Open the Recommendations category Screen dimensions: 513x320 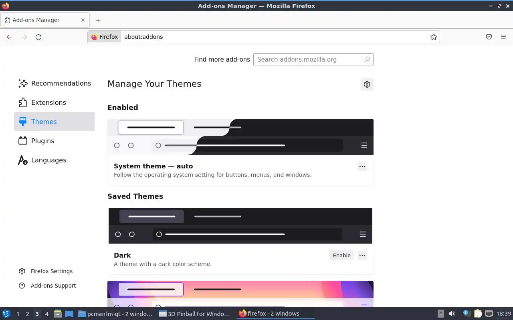point(54,83)
